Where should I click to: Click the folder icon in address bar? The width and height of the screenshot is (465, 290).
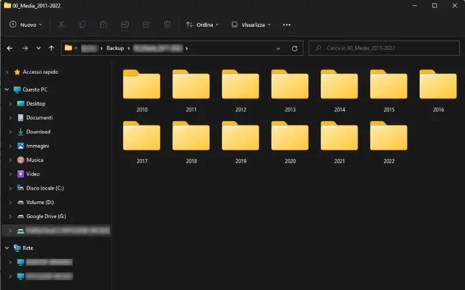68,48
